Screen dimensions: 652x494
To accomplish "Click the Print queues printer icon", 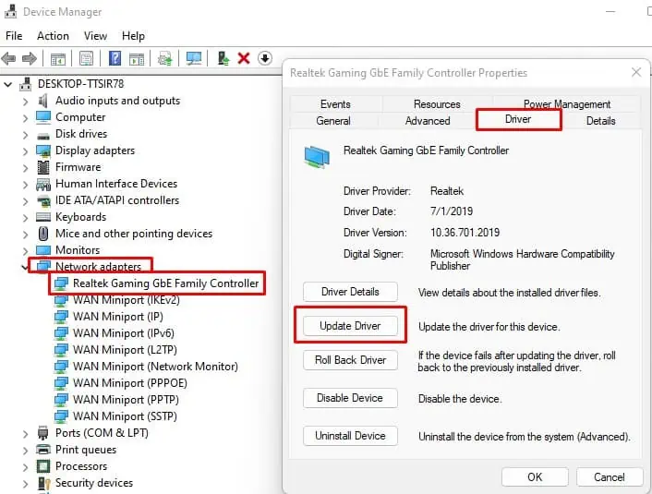I will click(x=43, y=450).
